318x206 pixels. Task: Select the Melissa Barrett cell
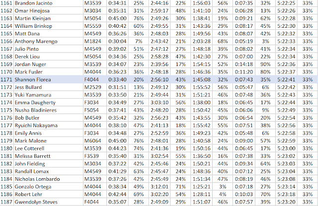(x=48, y=156)
